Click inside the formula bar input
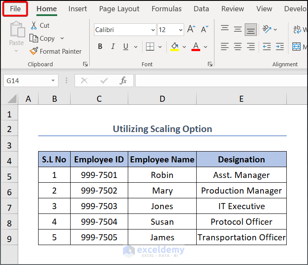Viewport: 308px width, 265px height. 221,81
